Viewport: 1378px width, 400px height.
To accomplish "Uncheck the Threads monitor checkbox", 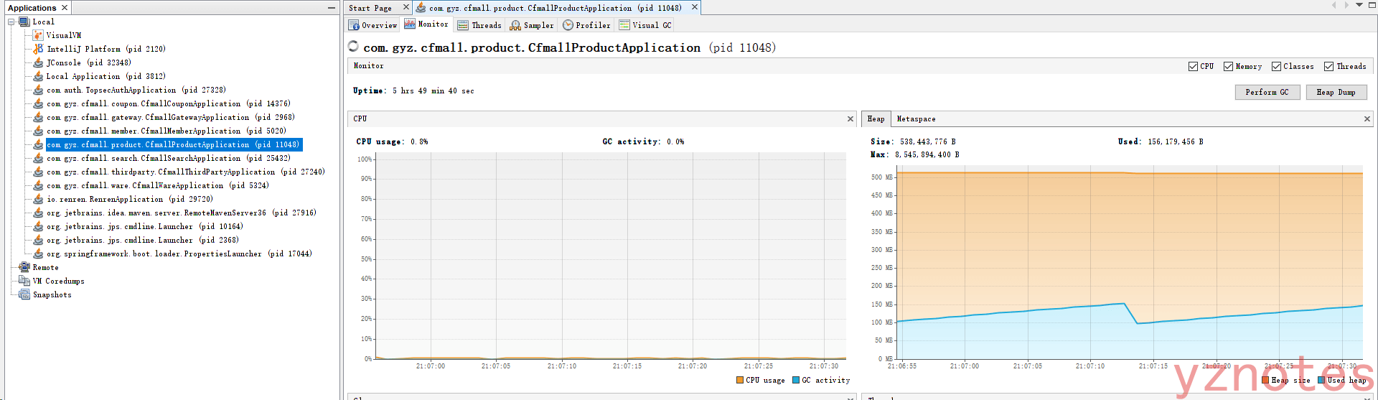I will pos(1329,66).
